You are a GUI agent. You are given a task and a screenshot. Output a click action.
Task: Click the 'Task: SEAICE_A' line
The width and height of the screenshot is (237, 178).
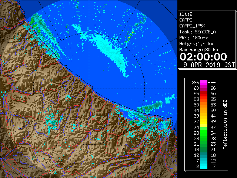tap(197, 32)
